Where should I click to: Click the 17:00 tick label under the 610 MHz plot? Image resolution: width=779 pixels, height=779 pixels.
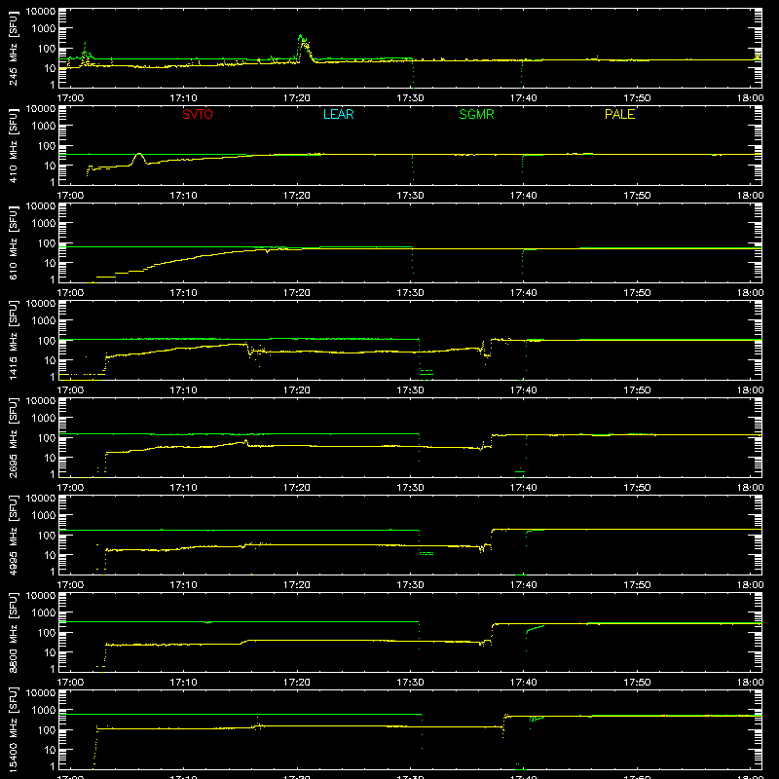pyautogui.click(x=70, y=293)
